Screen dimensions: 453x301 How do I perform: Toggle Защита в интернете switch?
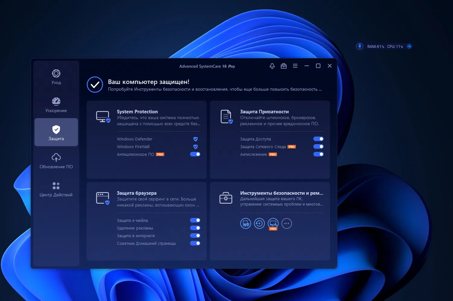pos(195,235)
